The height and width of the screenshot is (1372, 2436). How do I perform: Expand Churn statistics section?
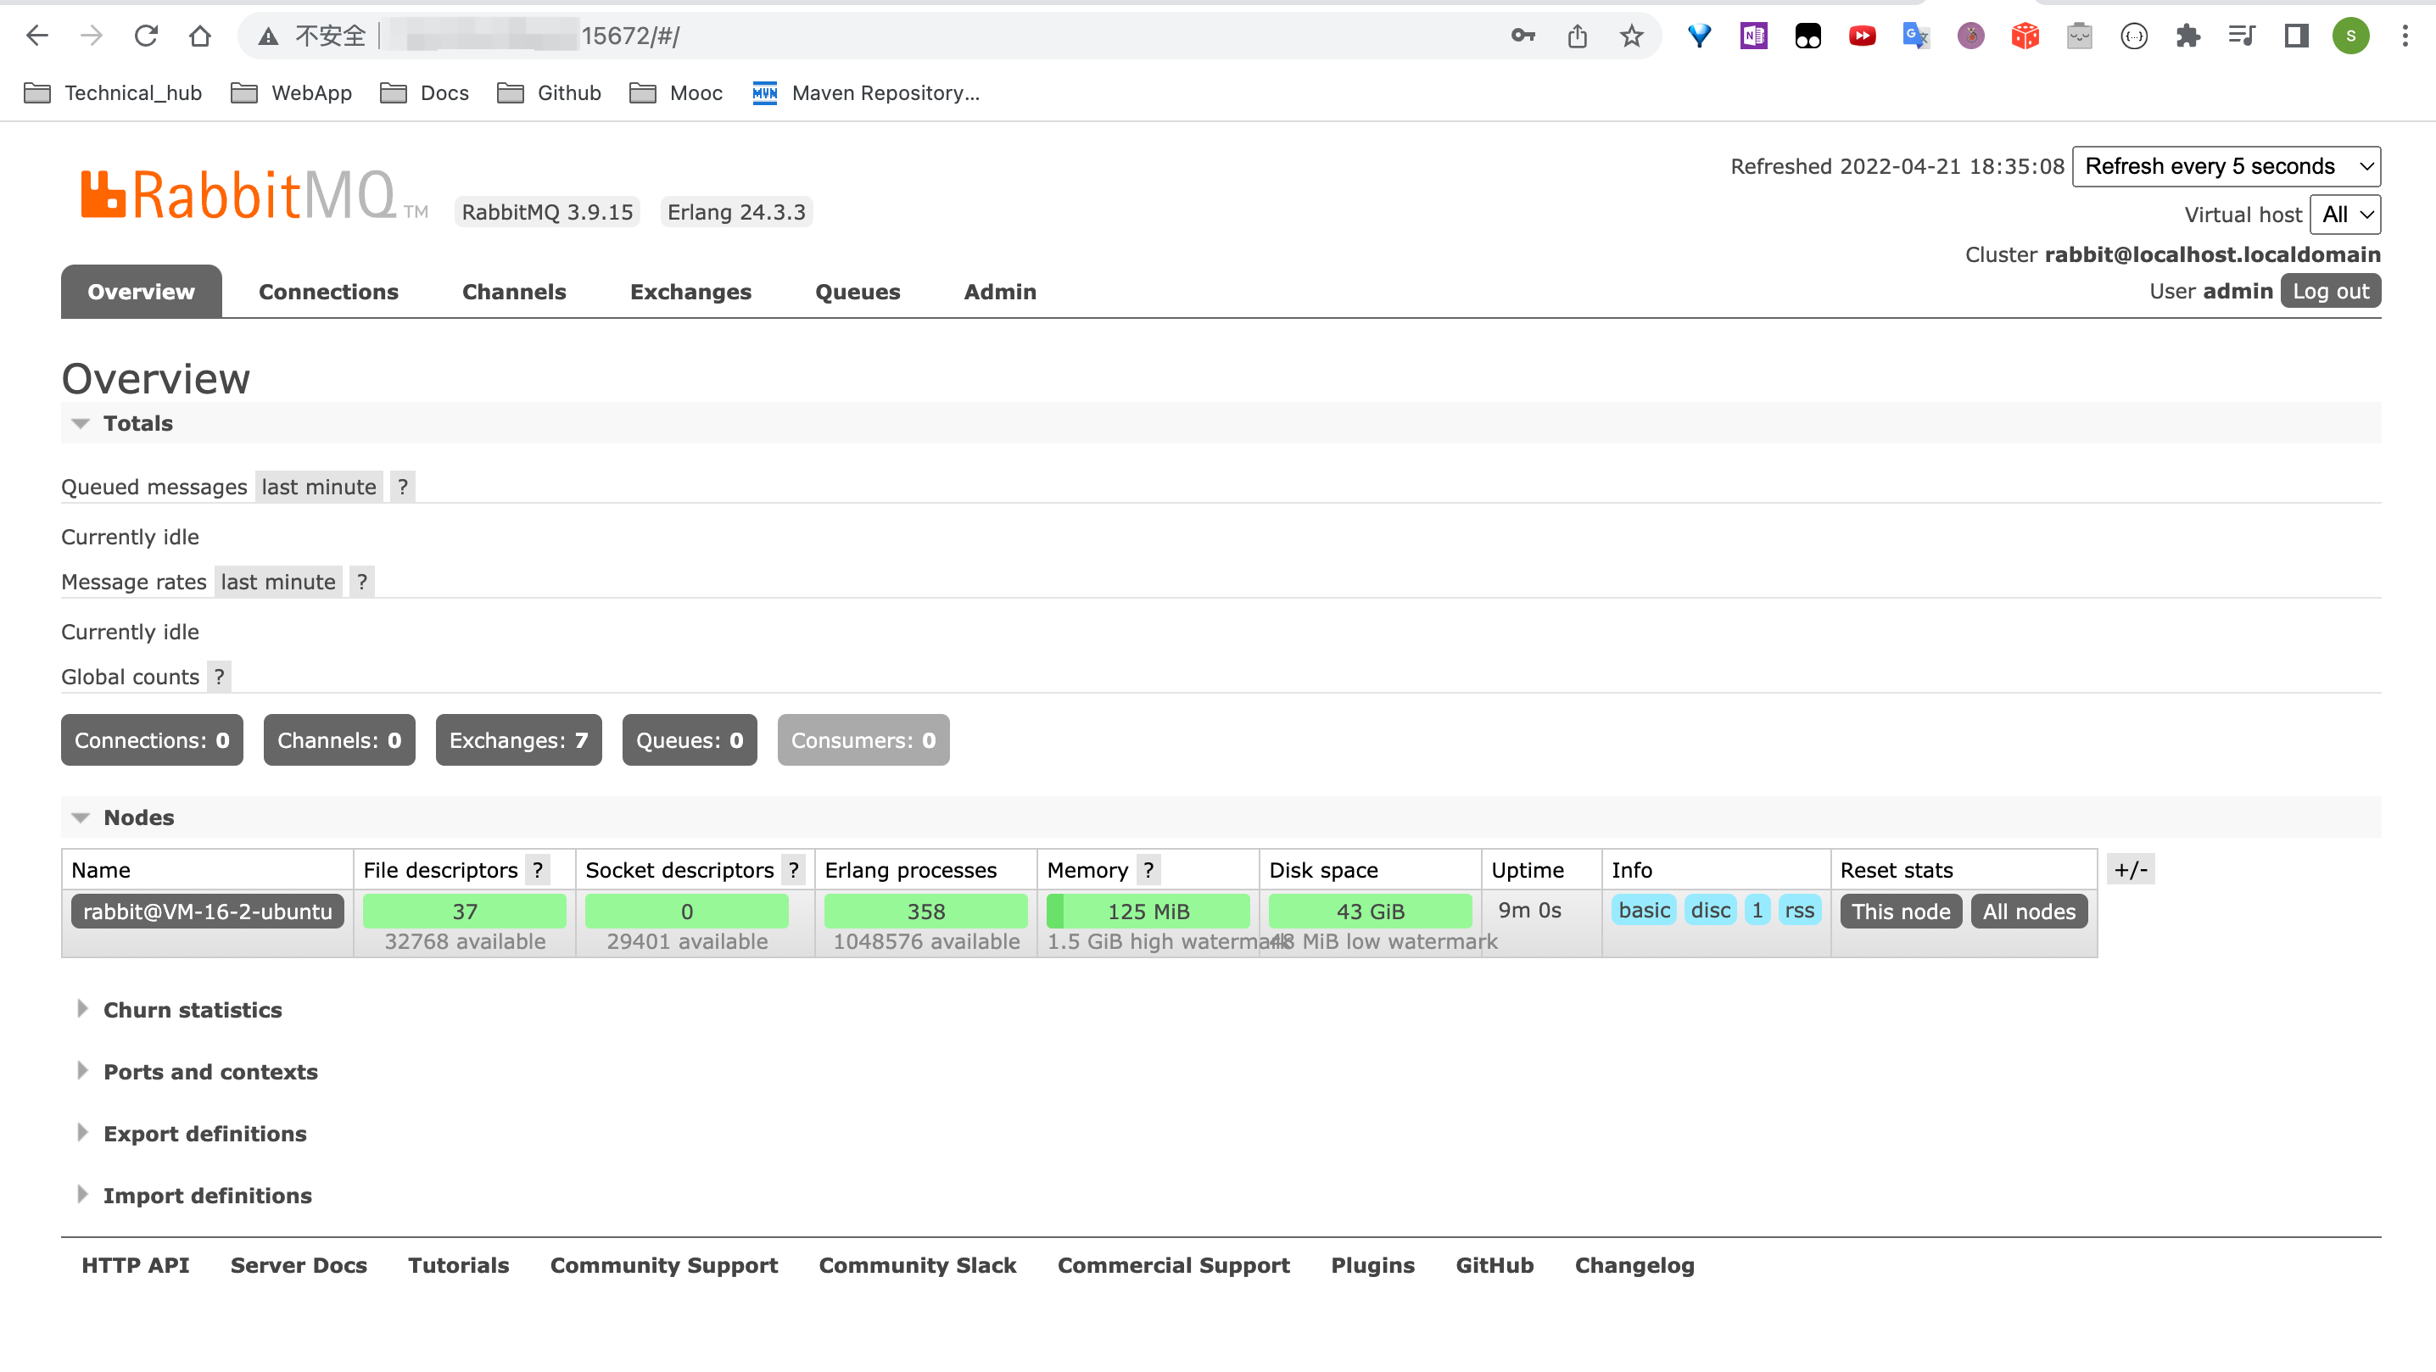[192, 1010]
